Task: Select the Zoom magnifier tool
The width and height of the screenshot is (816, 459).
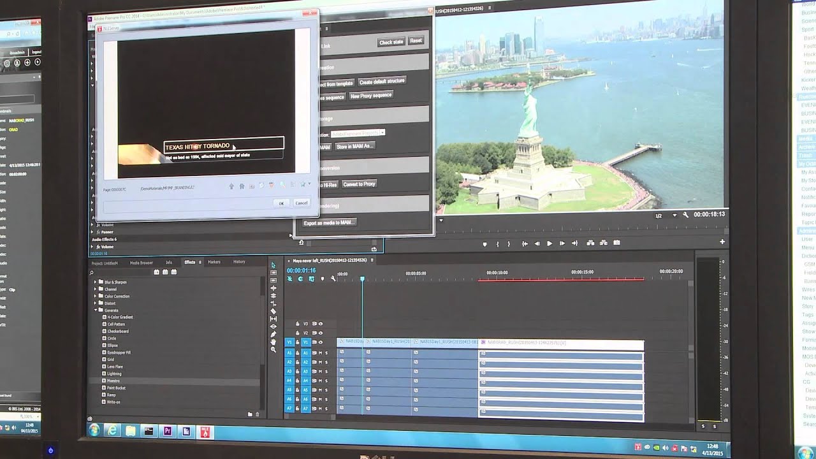Action: tap(273, 349)
